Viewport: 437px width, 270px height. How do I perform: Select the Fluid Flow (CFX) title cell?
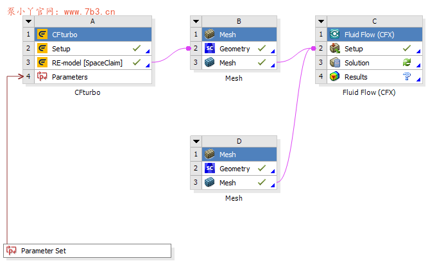375,34
